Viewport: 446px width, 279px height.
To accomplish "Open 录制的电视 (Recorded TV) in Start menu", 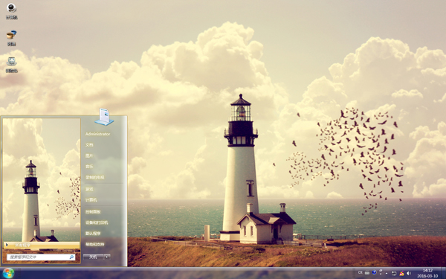I will tap(94, 177).
